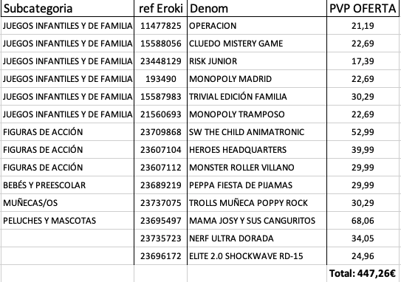This screenshot has height=282, width=401.
Task: Click the MUÑECAS/OS category cell
Action: tap(67, 203)
